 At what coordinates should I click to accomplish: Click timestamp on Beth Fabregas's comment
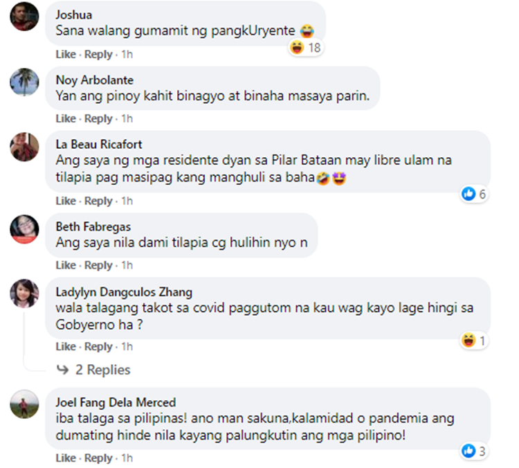[x=127, y=265]
